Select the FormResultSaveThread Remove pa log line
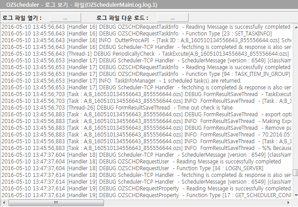Image resolution: width=298 pixels, height=207 pixels. click(x=147, y=128)
